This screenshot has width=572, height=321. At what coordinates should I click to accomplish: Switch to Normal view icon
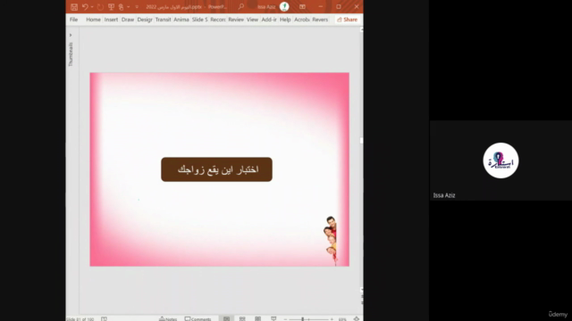coord(226,318)
